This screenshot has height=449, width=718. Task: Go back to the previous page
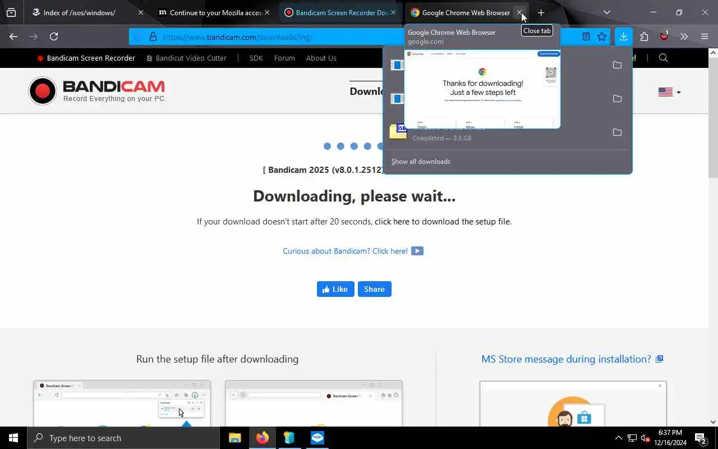point(13,36)
